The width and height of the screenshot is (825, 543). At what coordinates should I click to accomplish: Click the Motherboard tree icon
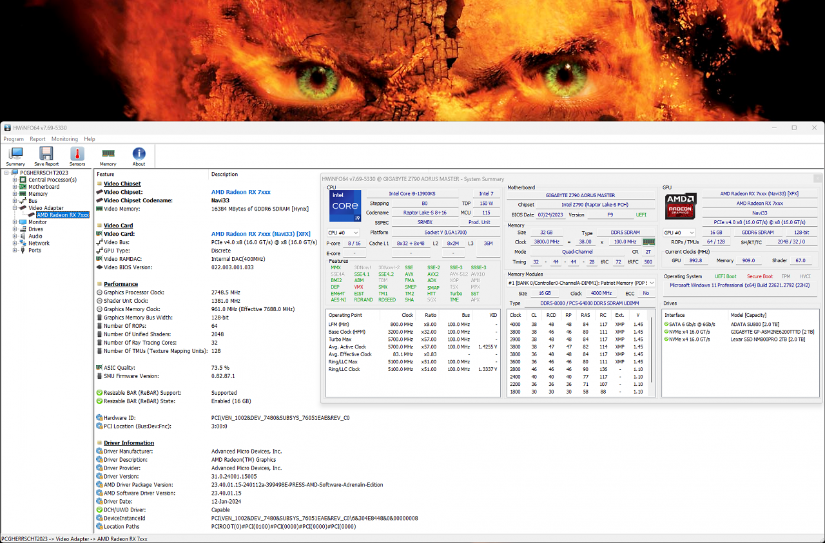click(x=23, y=187)
